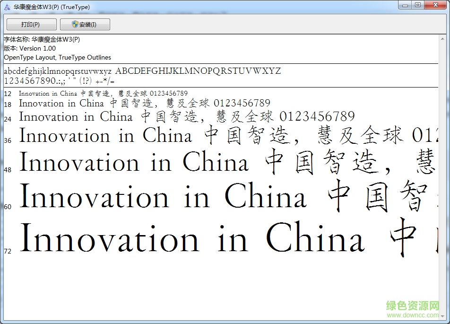
Task: Click the 36-point Innovation in China sample text
Action: point(228,136)
